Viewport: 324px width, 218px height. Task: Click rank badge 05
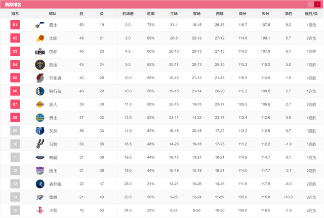(x=15, y=78)
